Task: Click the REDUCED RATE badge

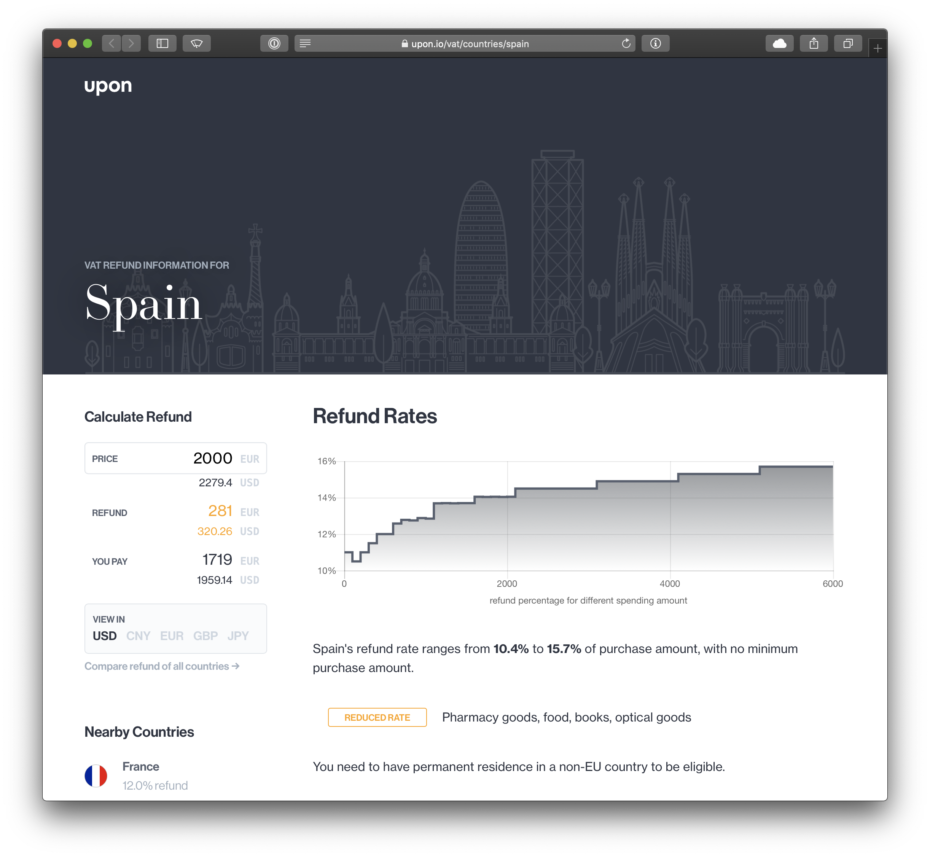Action: (377, 717)
